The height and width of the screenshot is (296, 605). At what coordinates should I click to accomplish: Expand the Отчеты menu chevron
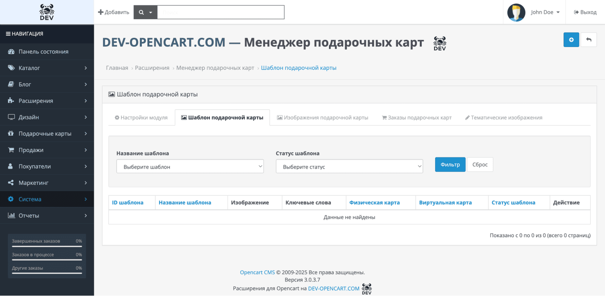coord(86,215)
